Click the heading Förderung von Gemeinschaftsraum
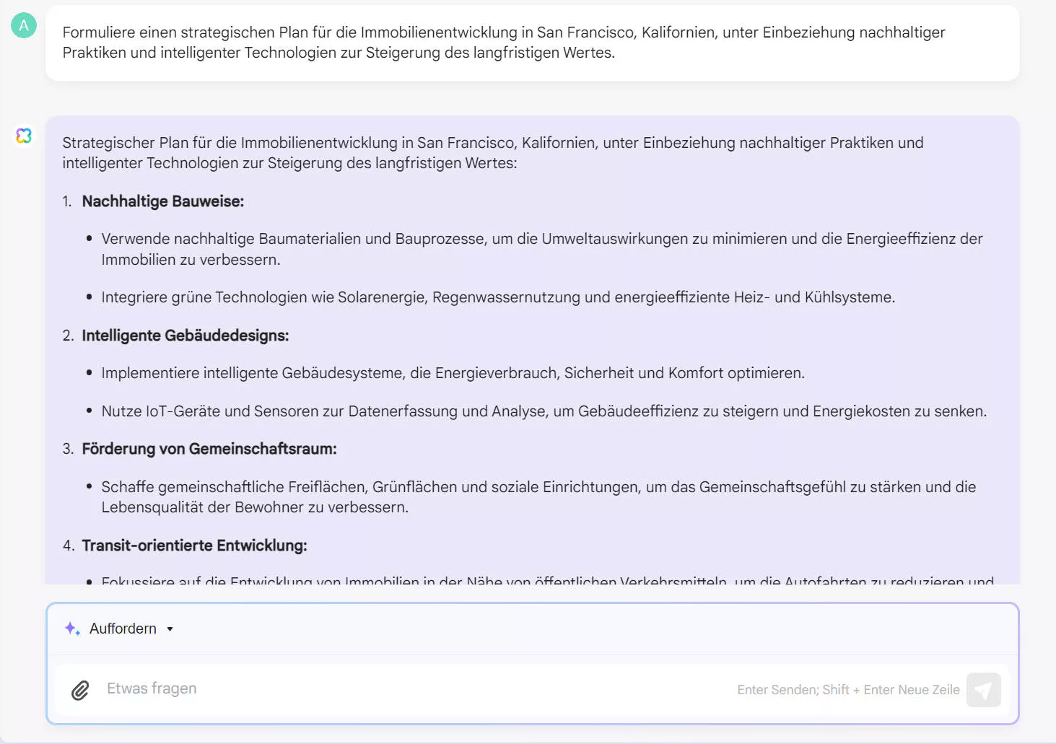The width and height of the screenshot is (1056, 744). 209,448
